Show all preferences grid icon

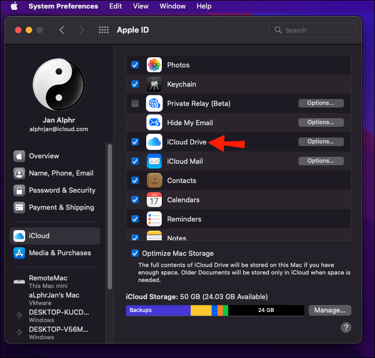pyautogui.click(x=104, y=30)
